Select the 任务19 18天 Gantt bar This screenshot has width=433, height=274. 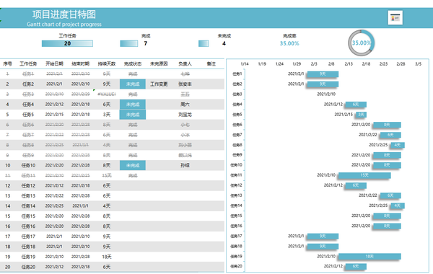[x=369, y=257]
